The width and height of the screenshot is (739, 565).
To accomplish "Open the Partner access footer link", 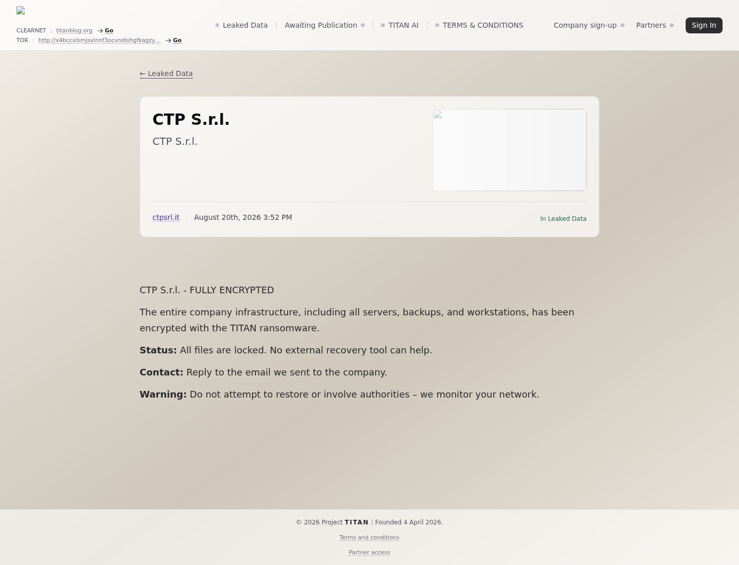I will pos(369,552).
